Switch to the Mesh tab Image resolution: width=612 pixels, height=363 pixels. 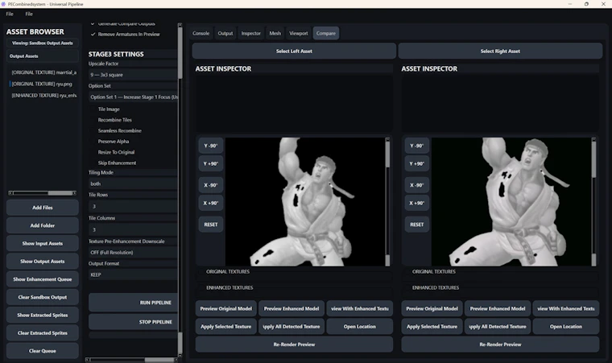coord(275,33)
